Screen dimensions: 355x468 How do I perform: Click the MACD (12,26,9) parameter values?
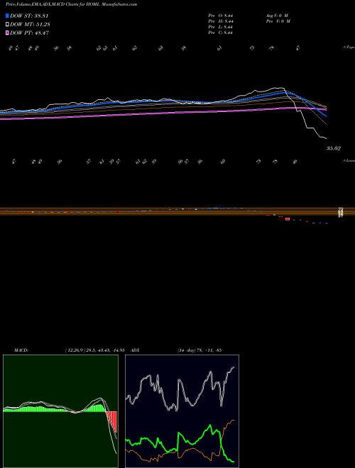[x=94, y=350]
